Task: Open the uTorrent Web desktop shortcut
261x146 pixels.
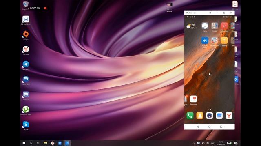Action: pyautogui.click(x=26, y=110)
